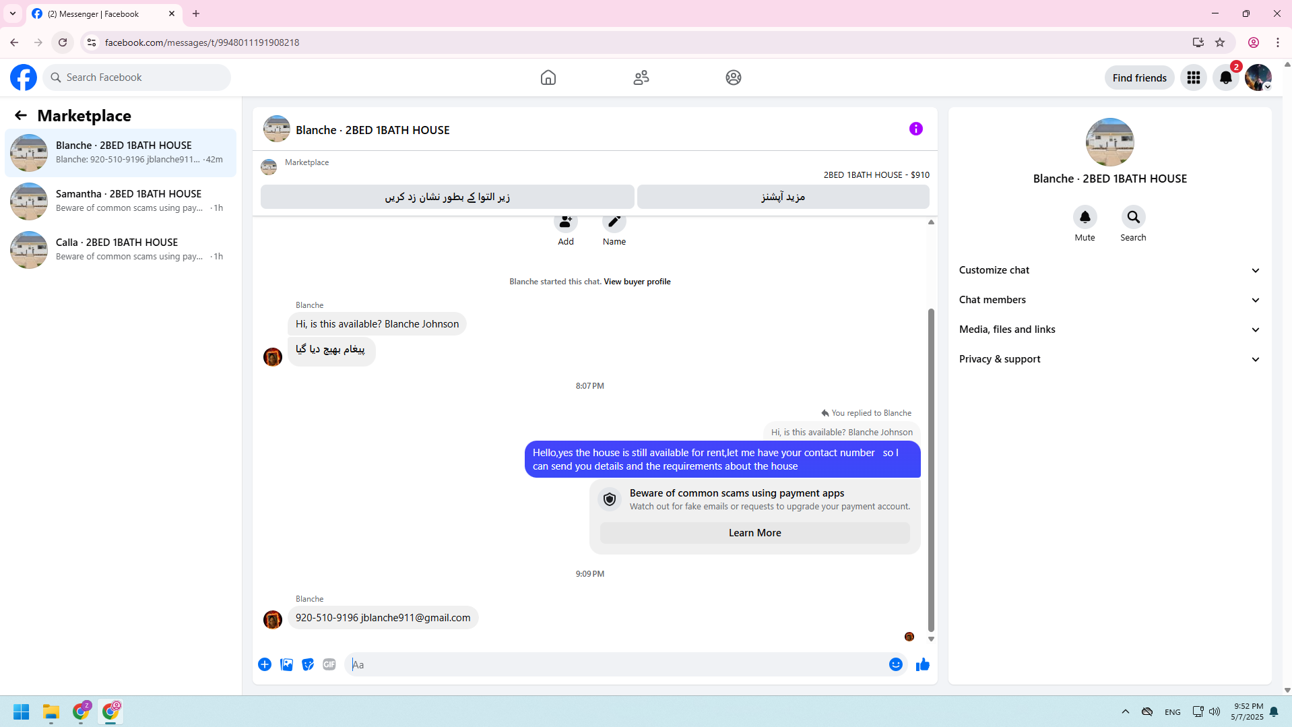Viewport: 1292px width, 727px height.
Task: Expand Media, files and links section
Action: click(1109, 329)
